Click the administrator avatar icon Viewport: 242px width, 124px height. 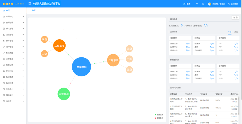point(210,4)
